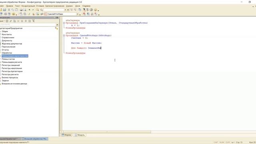Click the Redo arrow icon

coord(33,10)
